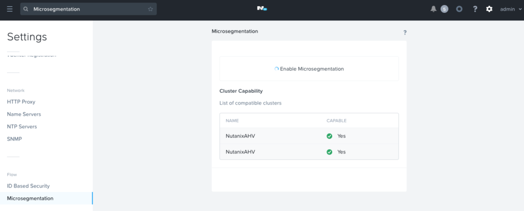Click the Microsegmentation search field
The image size is (524, 211).
click(x=88, y=9)
